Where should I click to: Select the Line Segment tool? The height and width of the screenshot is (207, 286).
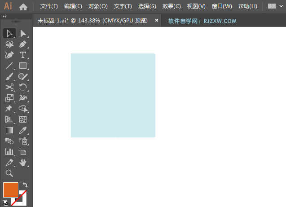point(9,66)
